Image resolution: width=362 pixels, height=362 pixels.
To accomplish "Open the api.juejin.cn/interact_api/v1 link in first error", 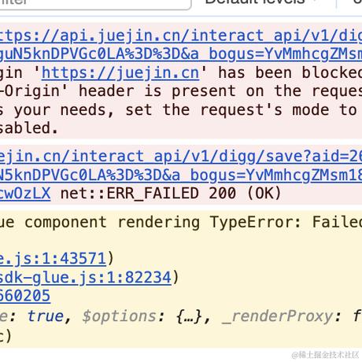I will [x=181, y=35].
